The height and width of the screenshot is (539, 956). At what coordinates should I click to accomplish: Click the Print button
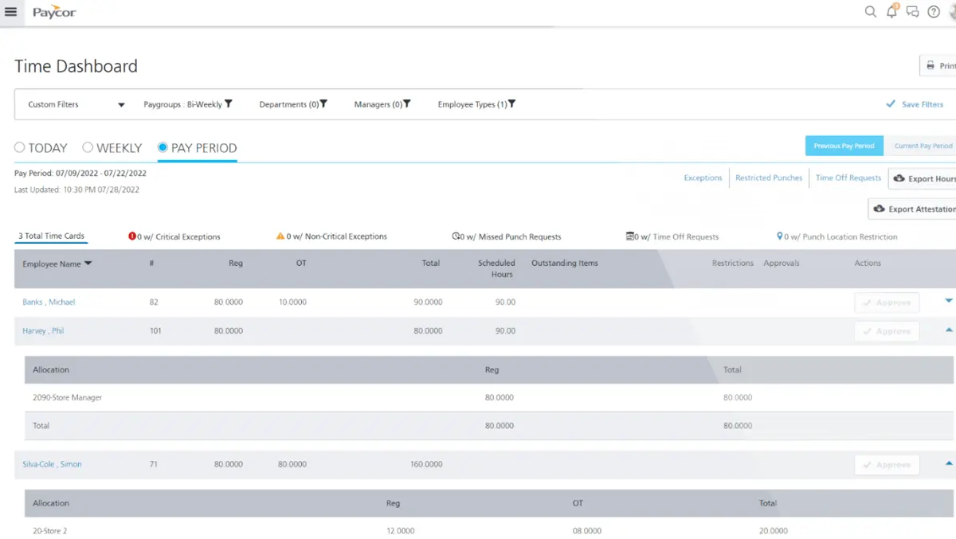(938, 66)
